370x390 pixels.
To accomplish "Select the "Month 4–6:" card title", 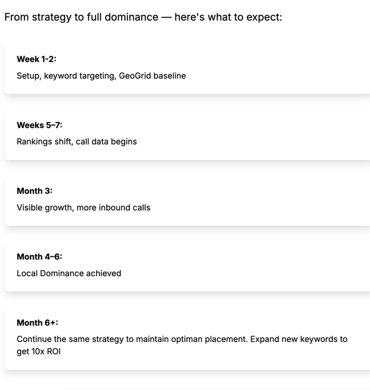I will [x=39, y=257].
